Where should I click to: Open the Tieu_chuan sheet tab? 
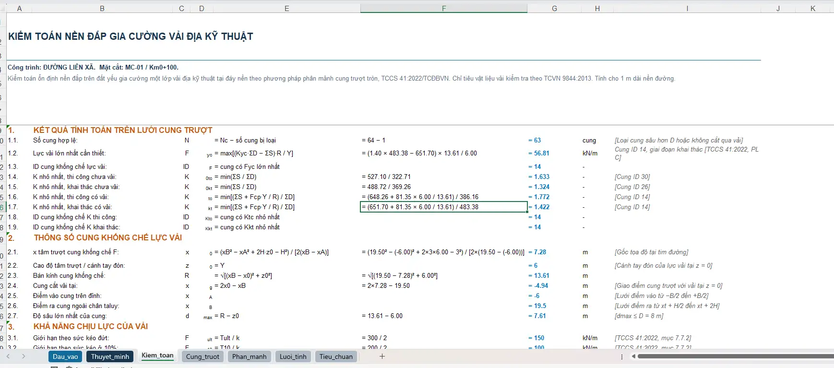tap(336, 356)
